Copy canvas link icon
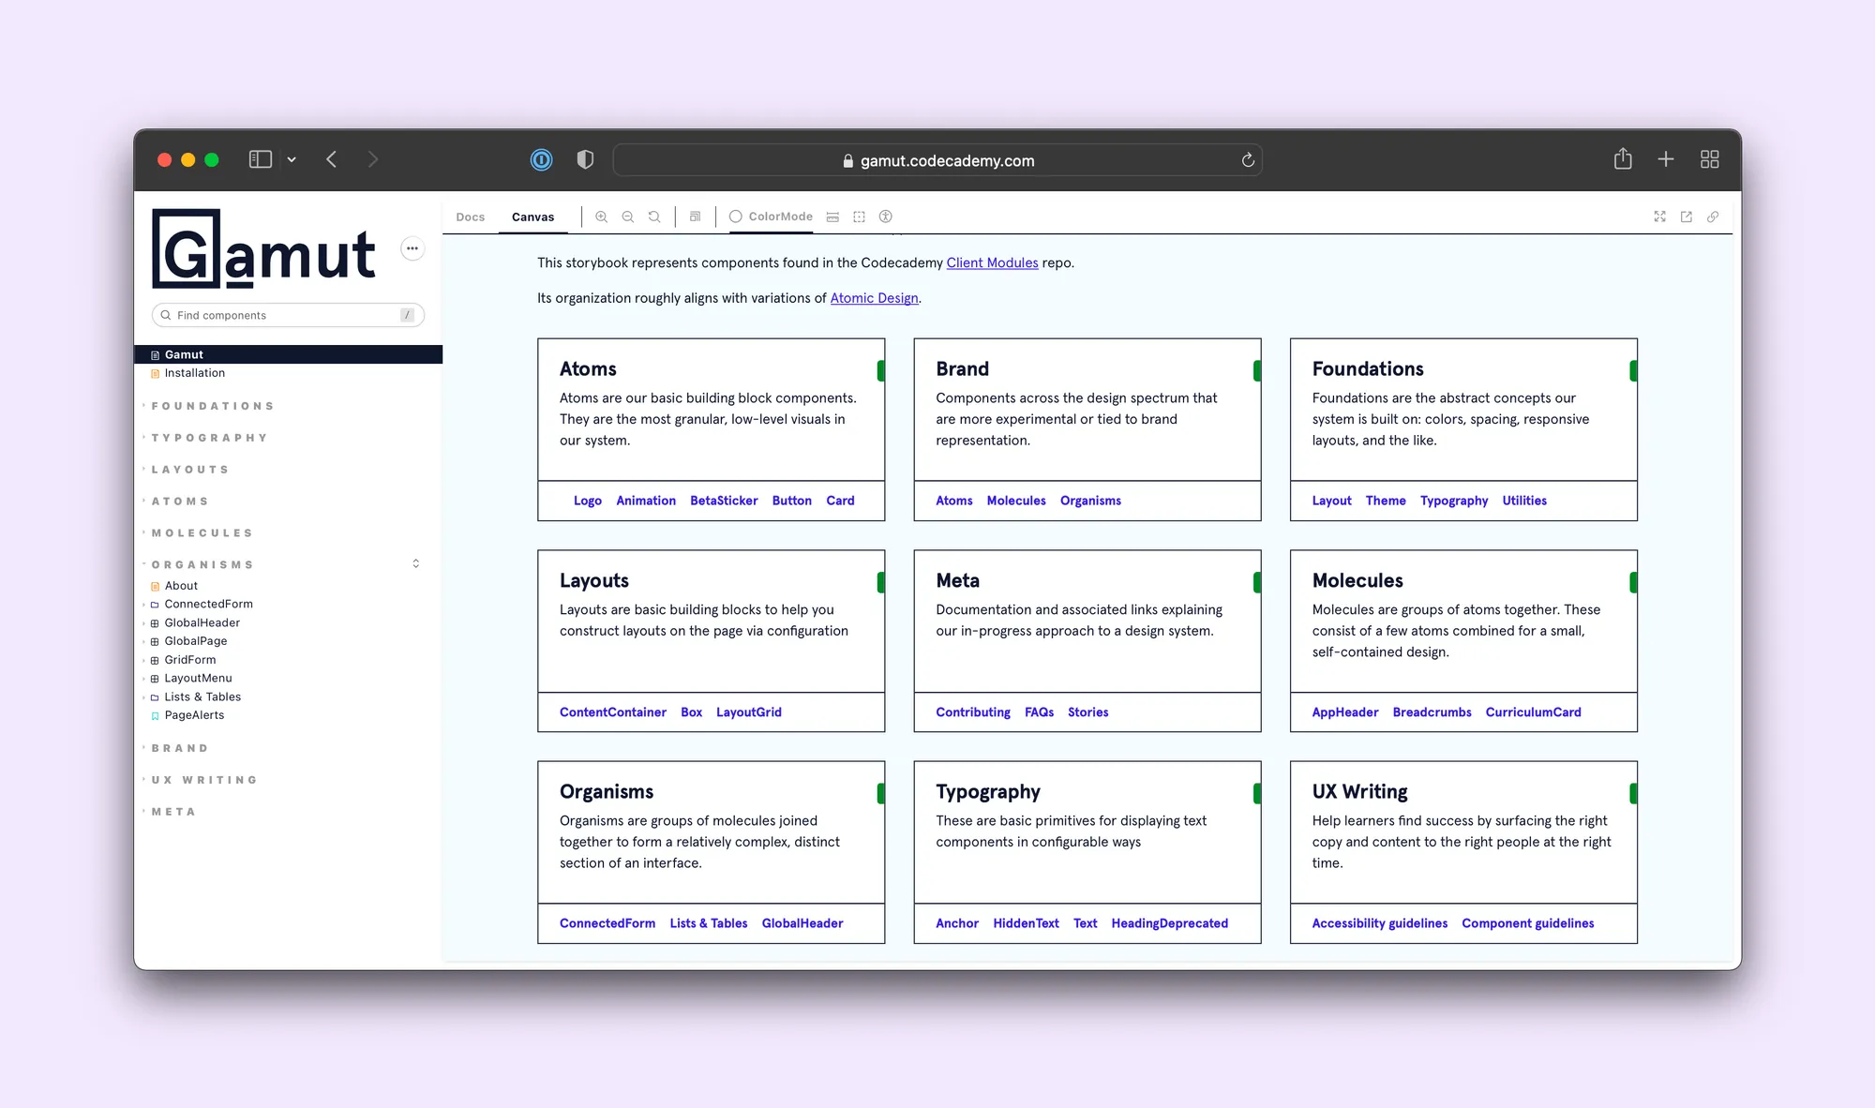 coord(1713,217)
